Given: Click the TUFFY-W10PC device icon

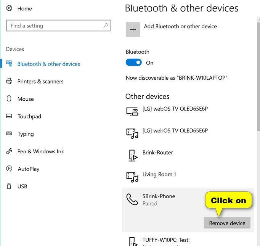Looking at the screenshot, I should [x=133, y=242].
